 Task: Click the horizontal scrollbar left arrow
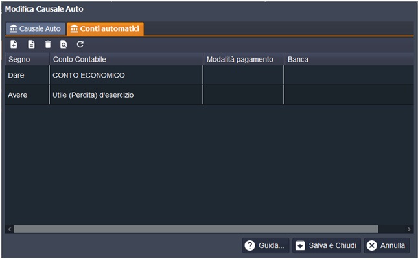coord(9,229)
